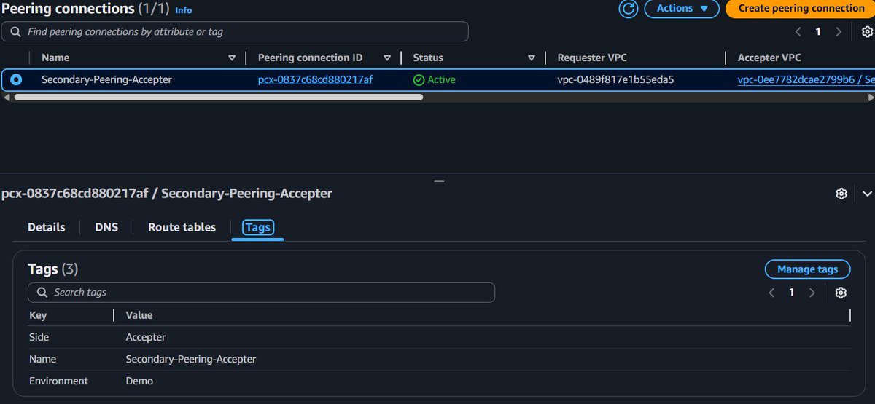Open the Info link beside Peering connections
The image size is (875, 404).
point(184,10)
